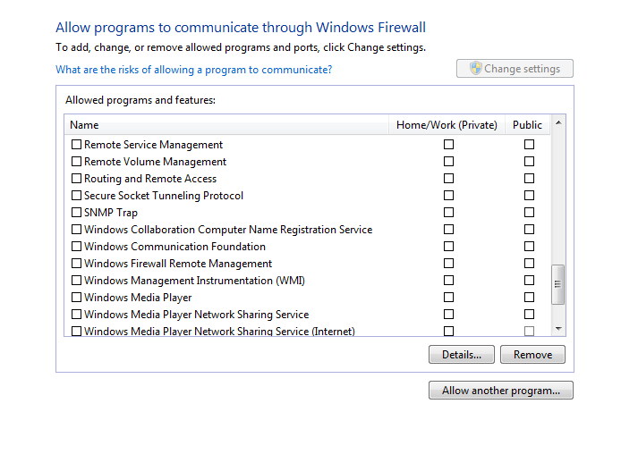The width and height of the screenshot is (638, 471).
Task: Enable Windows Firewall Remote Management Public checkbox
Action: coord(529,264)
